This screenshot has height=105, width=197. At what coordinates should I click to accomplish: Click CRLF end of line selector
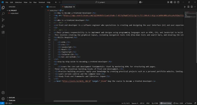click(148, 103)
